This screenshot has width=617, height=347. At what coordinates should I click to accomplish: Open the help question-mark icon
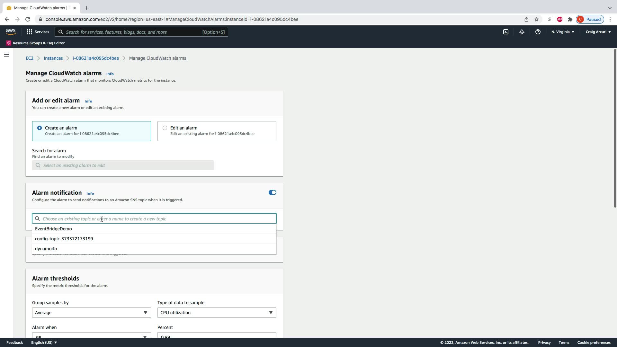coord(538,32)
